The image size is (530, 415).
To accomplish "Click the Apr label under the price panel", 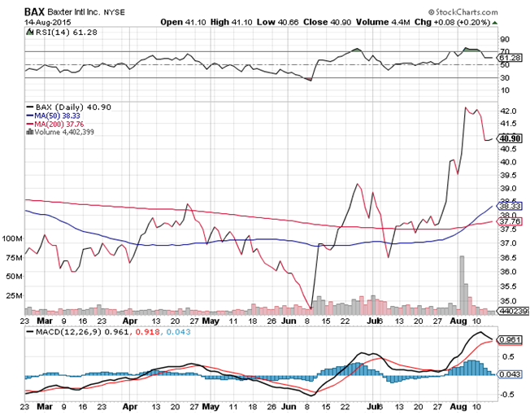I will [130, 321].
